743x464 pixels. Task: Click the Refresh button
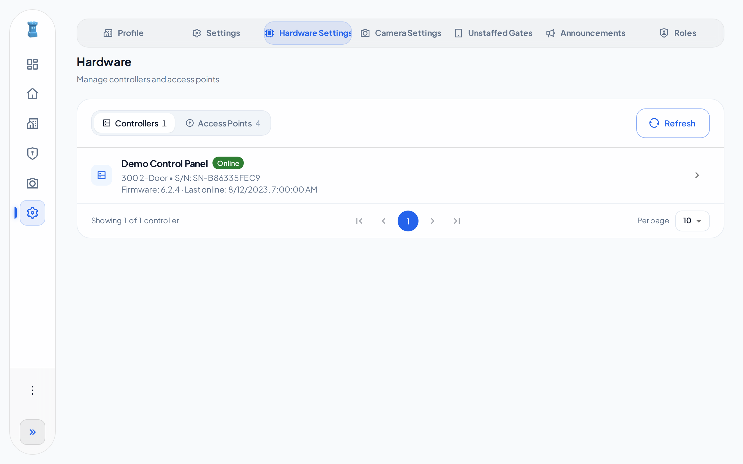[x=673, y=123]
